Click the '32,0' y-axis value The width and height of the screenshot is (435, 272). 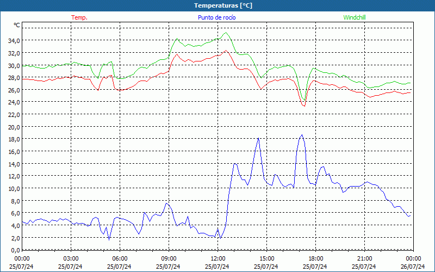(14, 53)
